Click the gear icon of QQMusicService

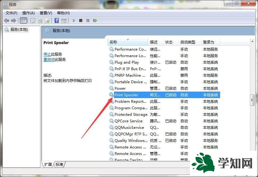pyautogui.click(x=111, y=128)
